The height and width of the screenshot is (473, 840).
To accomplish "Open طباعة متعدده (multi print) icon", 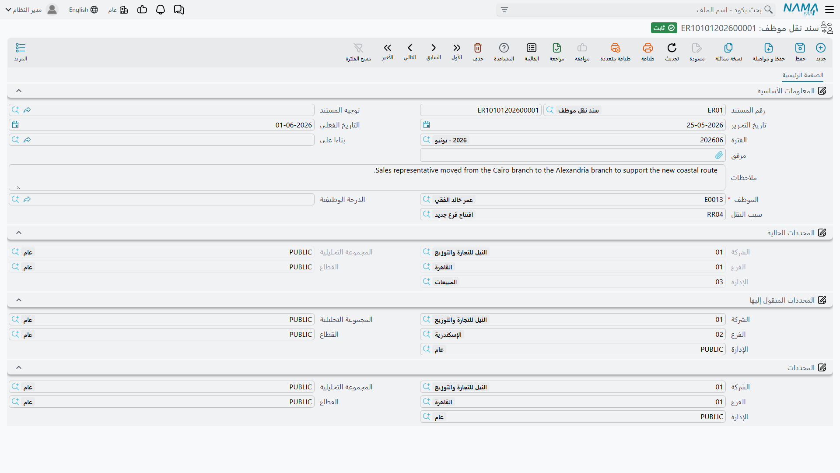I will click(615, 48).
